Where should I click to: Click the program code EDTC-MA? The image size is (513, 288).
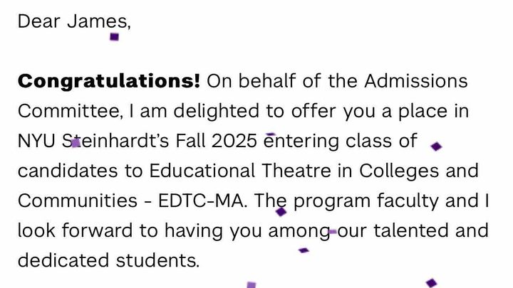click(x=201, y=201)
